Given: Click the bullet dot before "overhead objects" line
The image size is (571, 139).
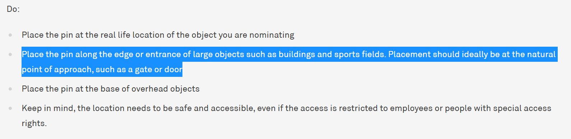Looking at the screenshot, I should point(10,89).
